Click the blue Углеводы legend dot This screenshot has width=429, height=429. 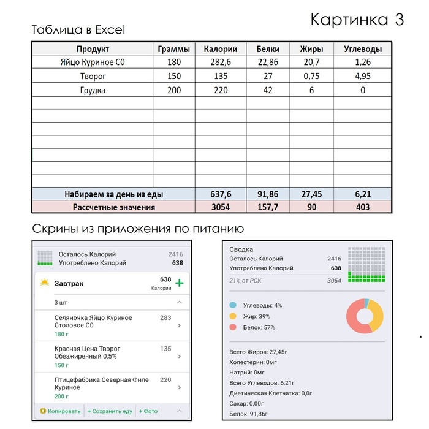tap(233, 305)
